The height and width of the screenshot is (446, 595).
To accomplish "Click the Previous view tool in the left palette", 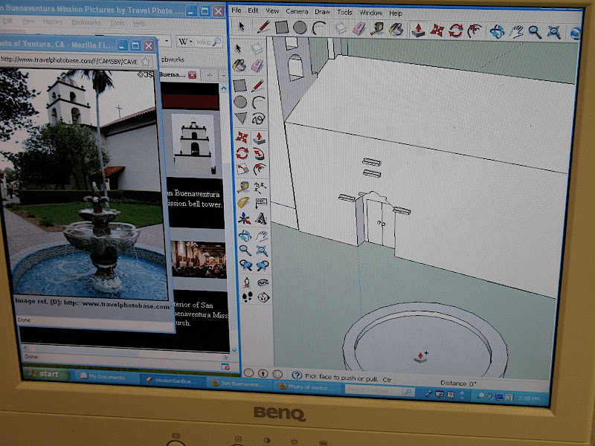I will click(245, 265).
